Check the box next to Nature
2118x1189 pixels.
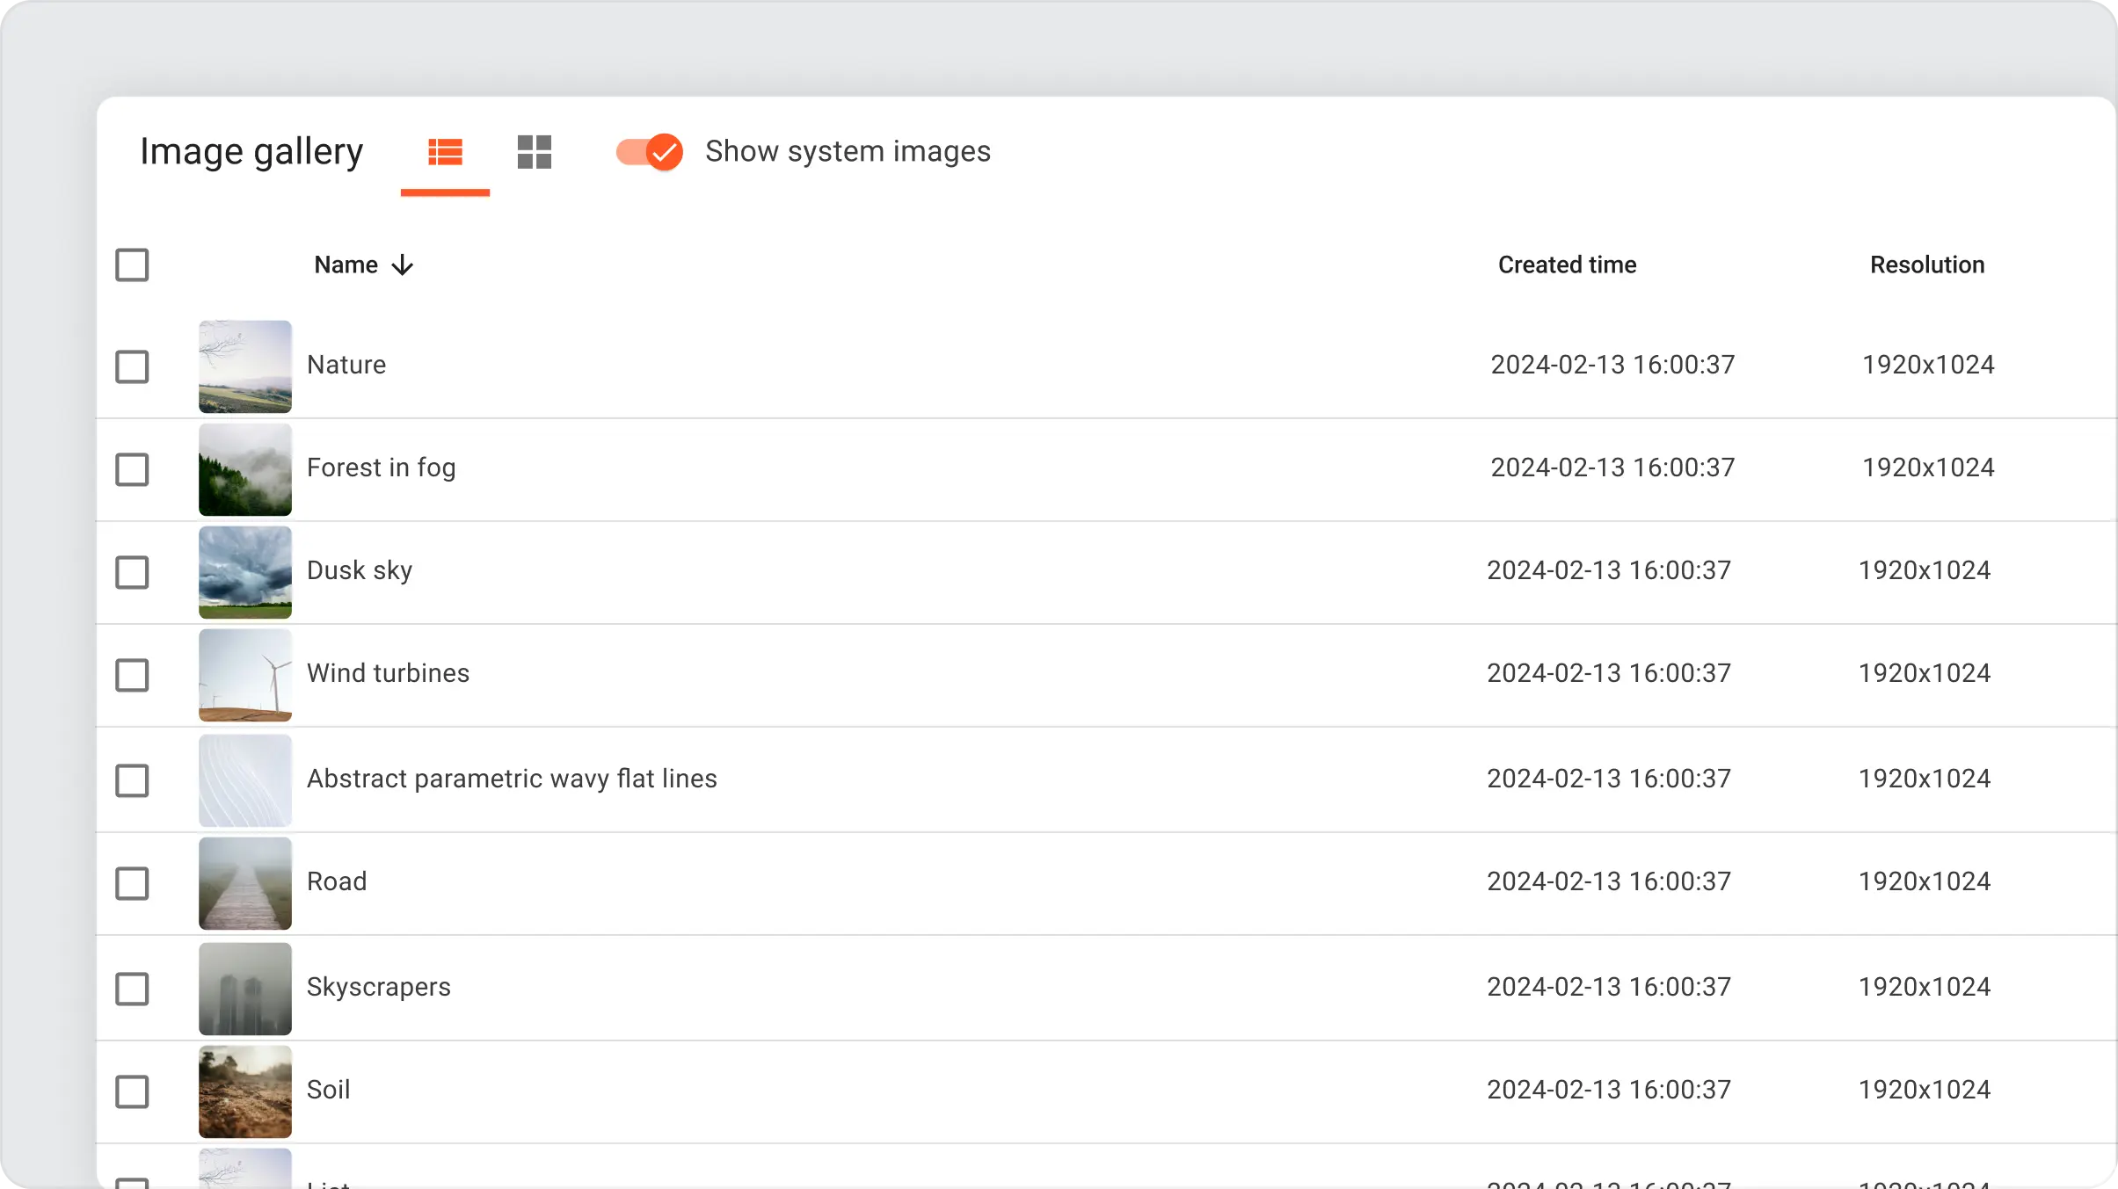tap(132, 366)
